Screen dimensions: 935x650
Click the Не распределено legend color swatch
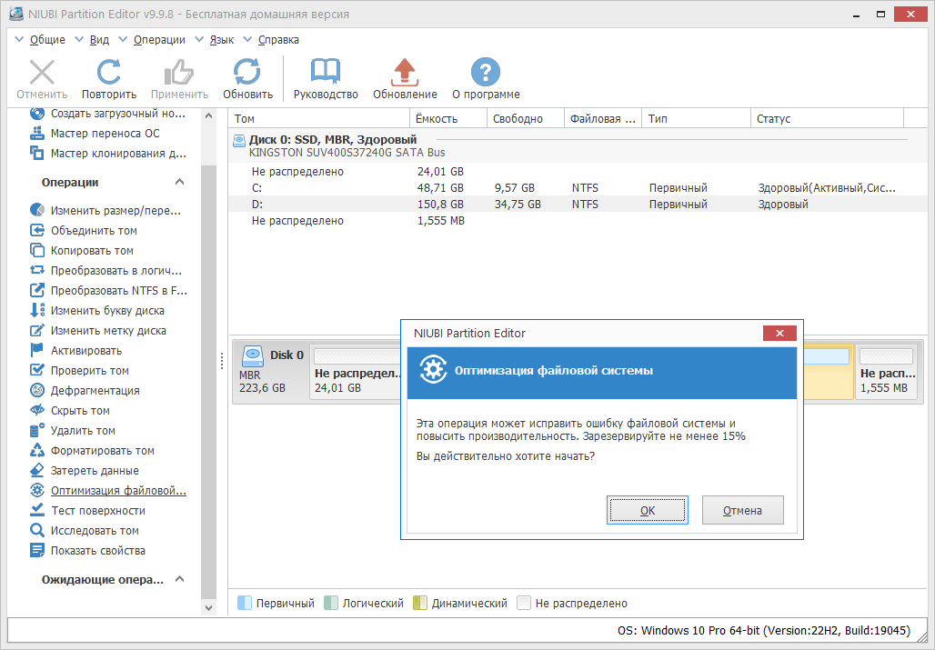(x=524, y=603)
